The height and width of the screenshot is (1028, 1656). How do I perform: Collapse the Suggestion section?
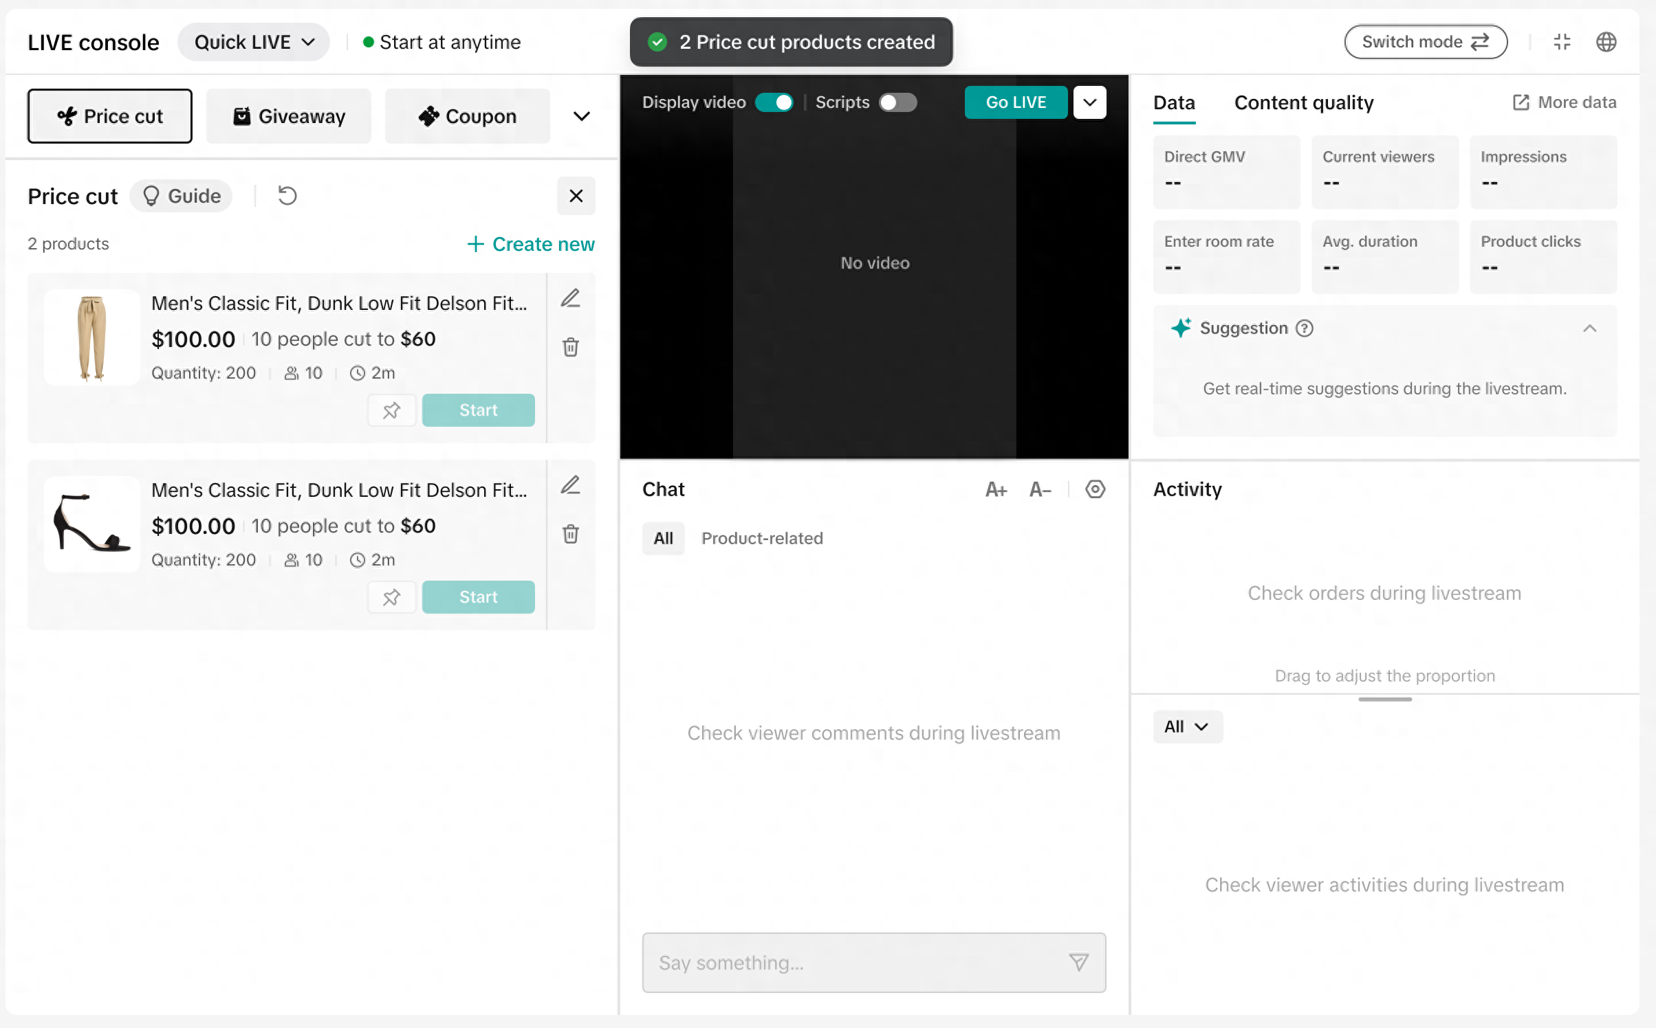(1589, 328)
